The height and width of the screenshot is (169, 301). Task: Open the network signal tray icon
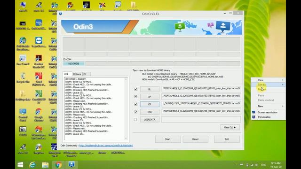click(252, 165)
